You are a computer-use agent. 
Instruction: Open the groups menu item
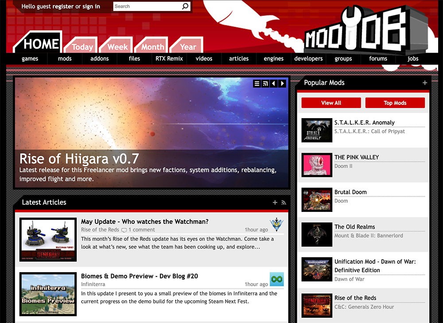(x=343, y=59)
